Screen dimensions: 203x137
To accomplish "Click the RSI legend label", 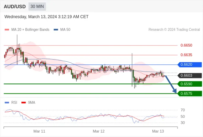I will coord(14,103).
